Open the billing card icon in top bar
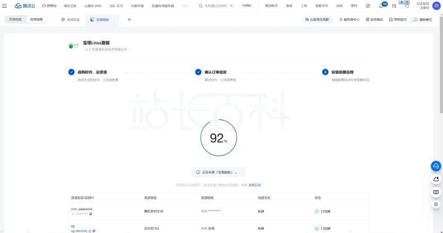This screenshot has width=443, height=233. 394,6
